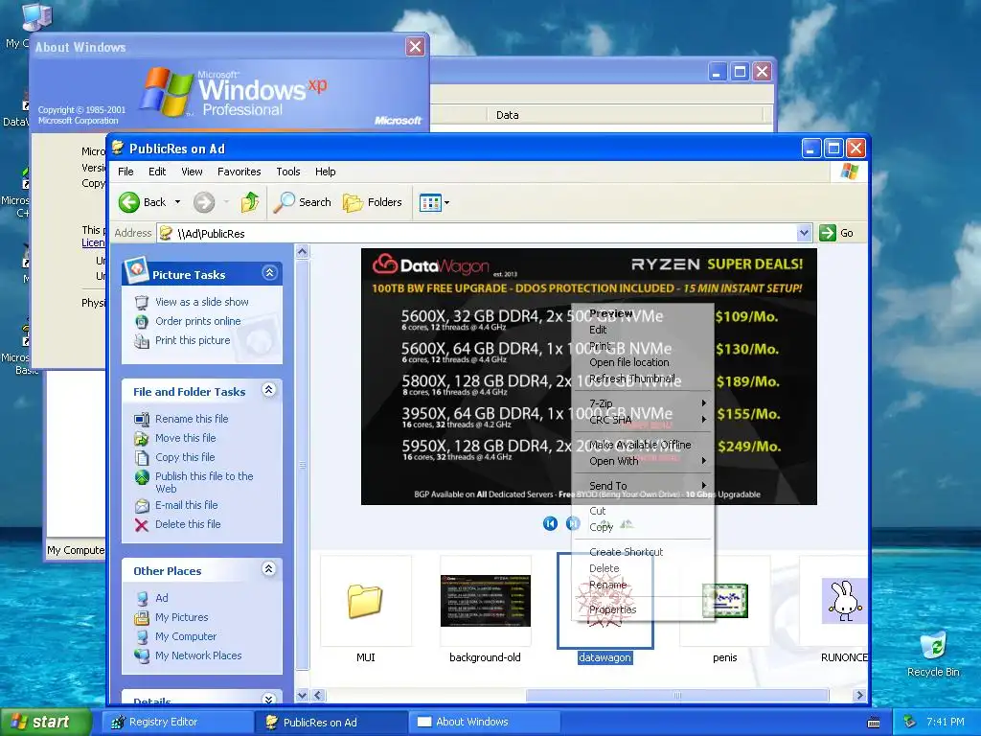Viewport: 981px width, 736px height.
Task: Open the View menu
Action: (192, 172)
